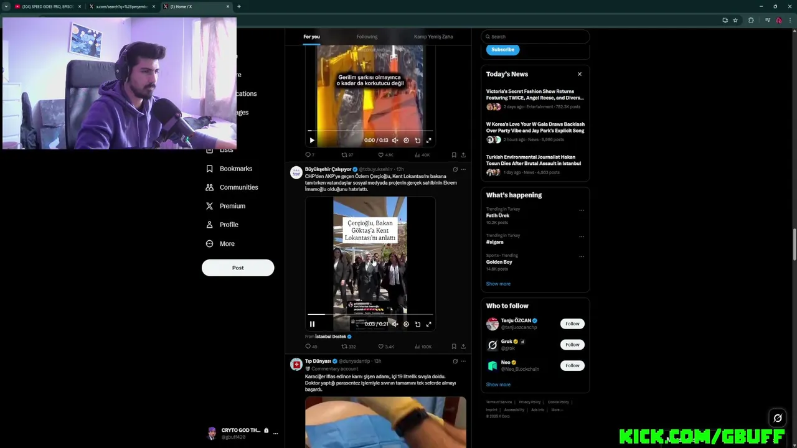This screenshot has height=448, width=797.
Task: Open the Tıp Dünyası profile avatar
Action: pos(296,364)
